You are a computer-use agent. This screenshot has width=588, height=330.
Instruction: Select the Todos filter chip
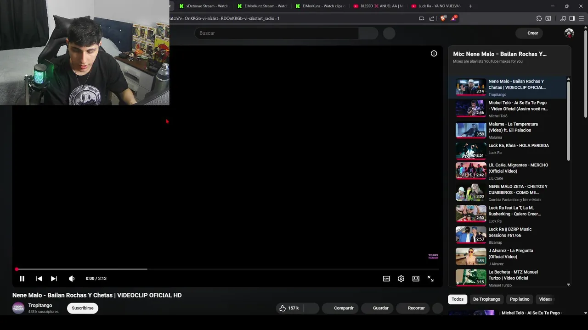click(x=458, y=299)
